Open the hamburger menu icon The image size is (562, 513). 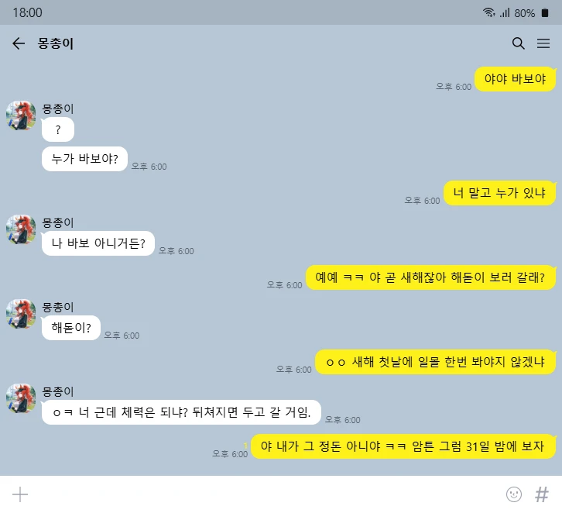[543, 43]
